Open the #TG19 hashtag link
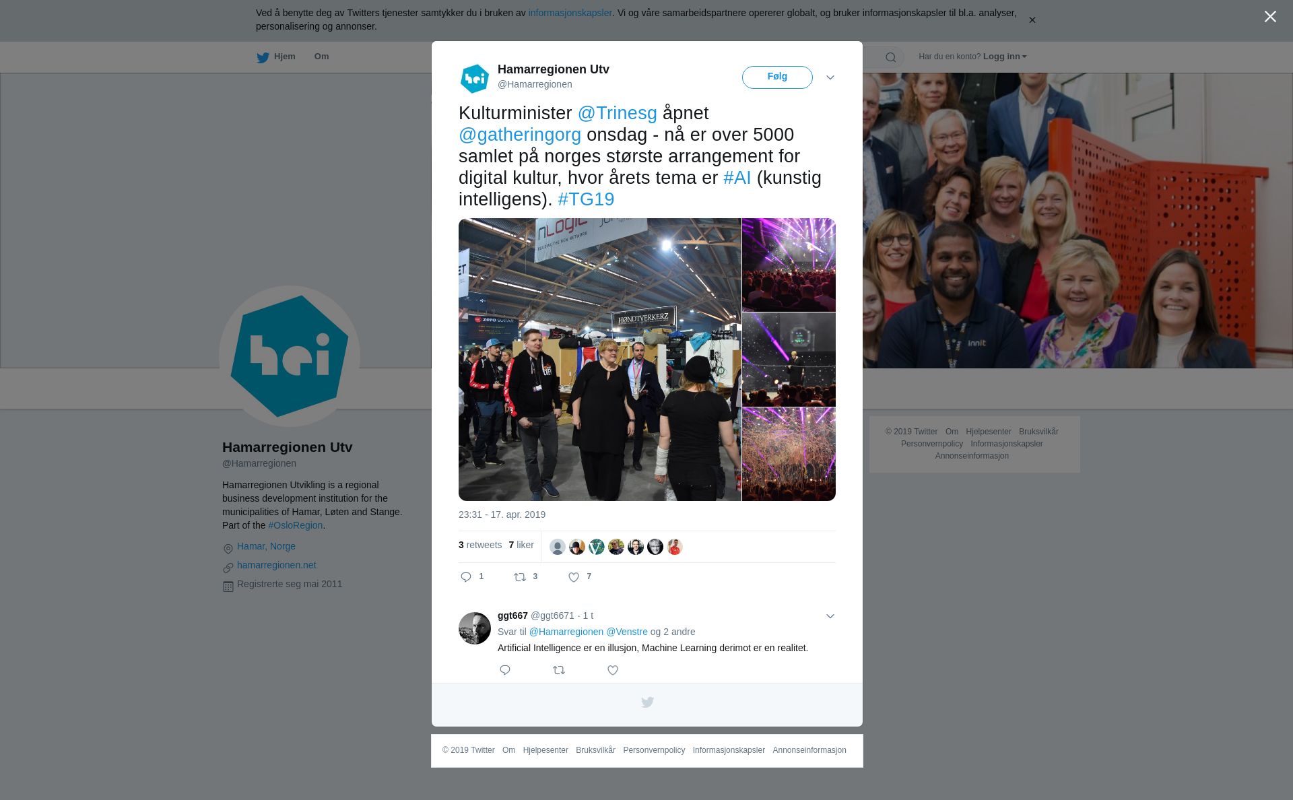The height and width of the screenshot is (800, 1293). tap(586, 199)
